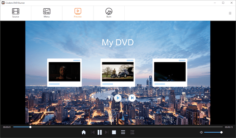The width and height of the screenshot is (236, 138).
Task: Skip to previous chapter in playback bar
Action: 93,132
